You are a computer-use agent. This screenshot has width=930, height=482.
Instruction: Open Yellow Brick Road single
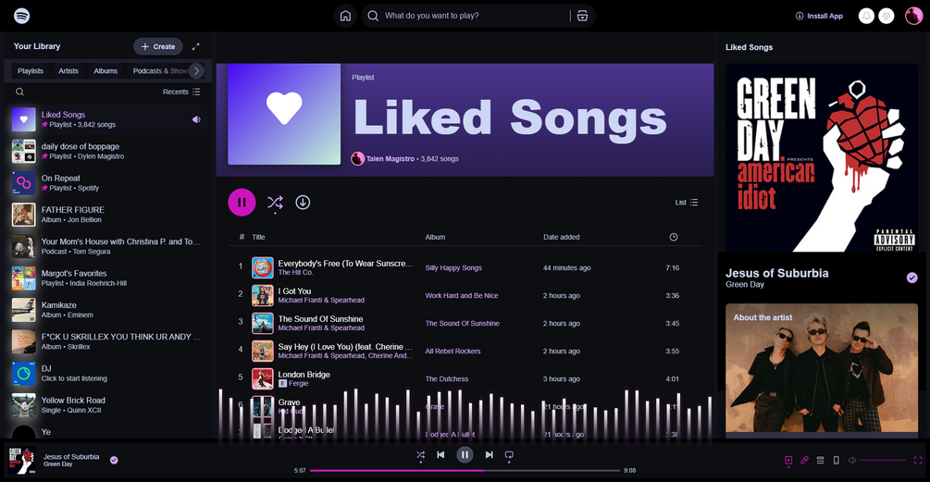[108, 405]
